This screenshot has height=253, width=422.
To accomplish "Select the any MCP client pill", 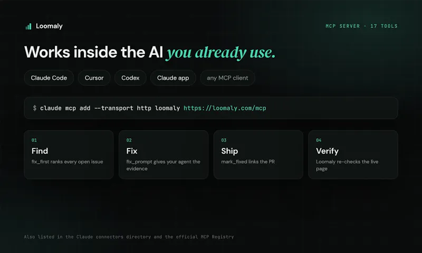I will (227, 78).
